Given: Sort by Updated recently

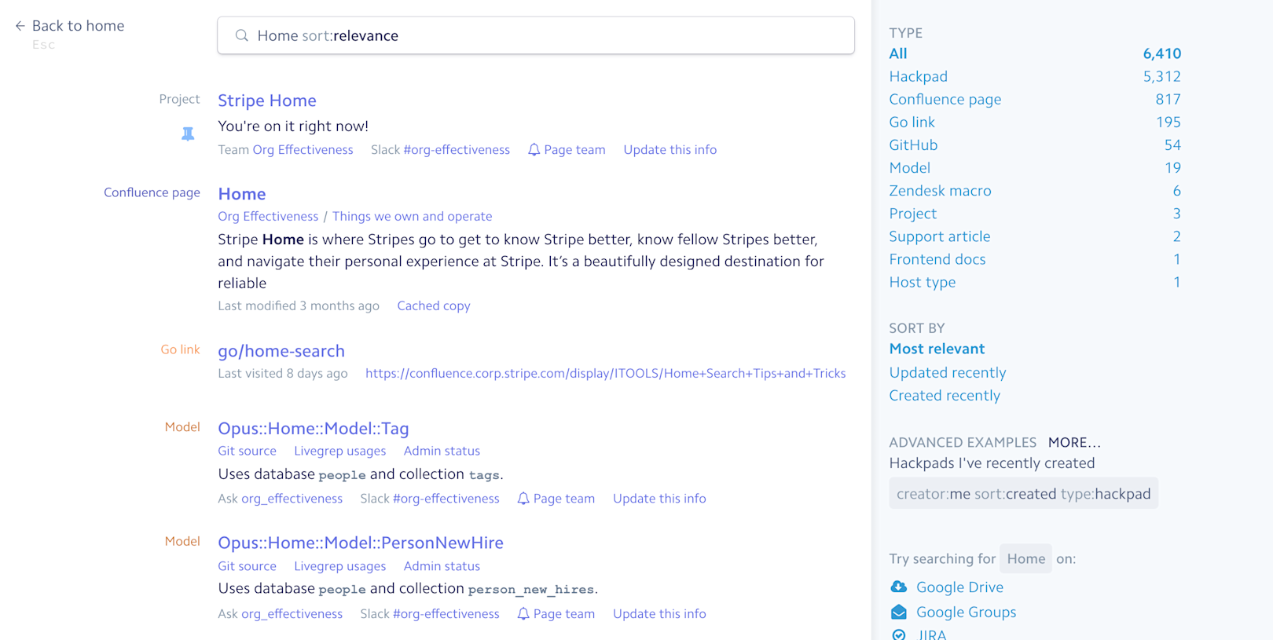Looking at the screenshot, I should pos(947,372).
